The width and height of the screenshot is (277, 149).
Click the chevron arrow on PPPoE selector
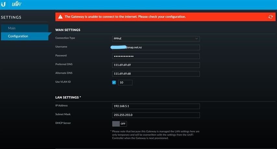tap(196, 38)
